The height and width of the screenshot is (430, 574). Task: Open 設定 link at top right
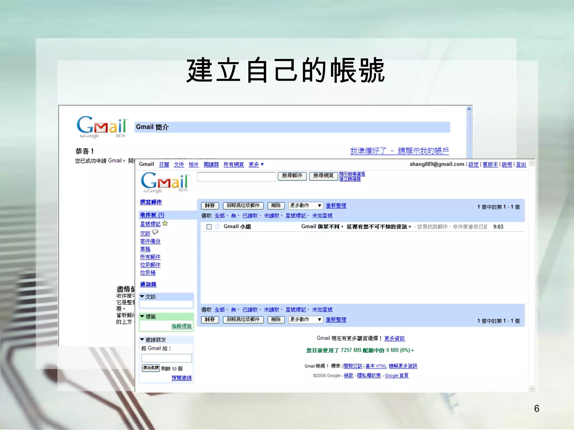tap(474, 164)
